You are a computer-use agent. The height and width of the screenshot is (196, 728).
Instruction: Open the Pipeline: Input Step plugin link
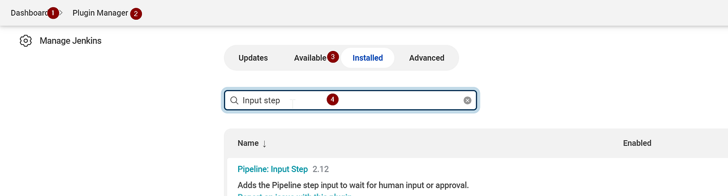(x=272, y=169)
